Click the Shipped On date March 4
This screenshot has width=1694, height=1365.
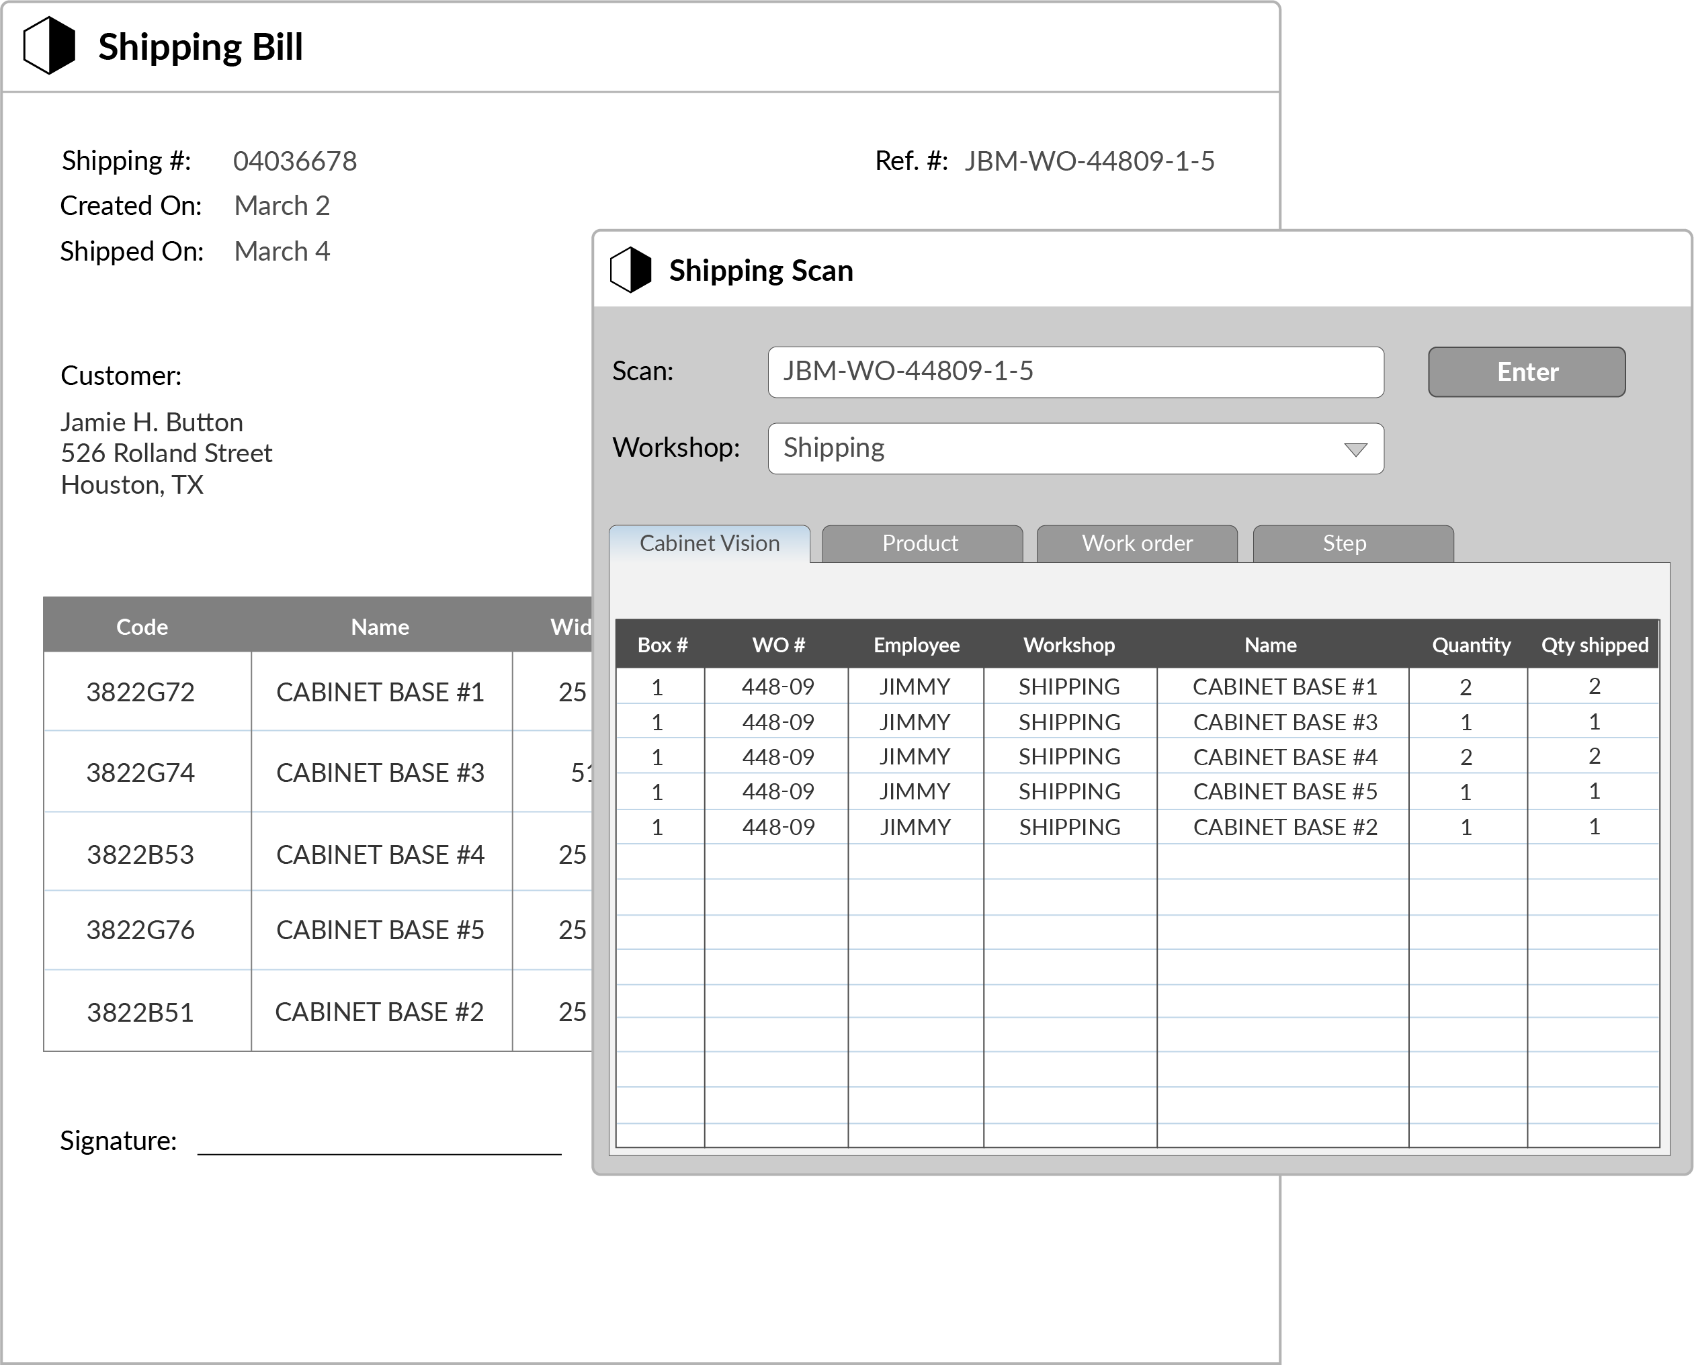click(x=282, y=252)
